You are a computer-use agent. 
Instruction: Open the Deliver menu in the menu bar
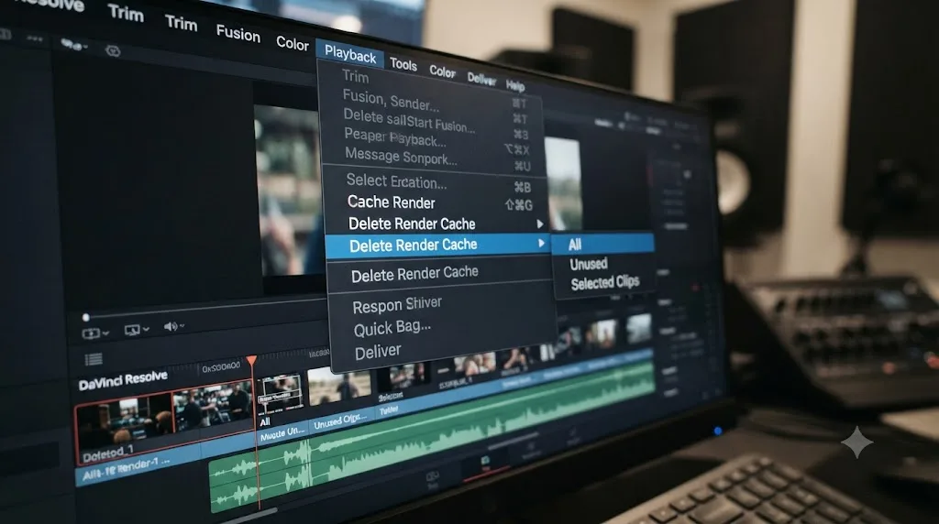click(x=481, y=79)
